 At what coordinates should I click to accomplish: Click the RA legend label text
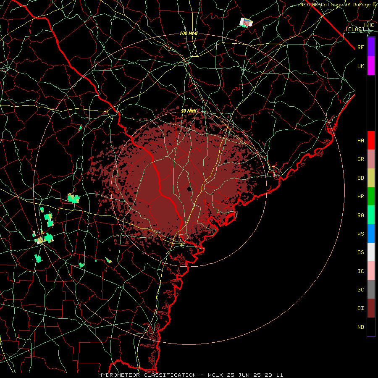pyautogui.click(x=361, y=215)
